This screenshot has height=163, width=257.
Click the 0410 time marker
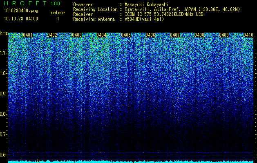tap(248, 35)
